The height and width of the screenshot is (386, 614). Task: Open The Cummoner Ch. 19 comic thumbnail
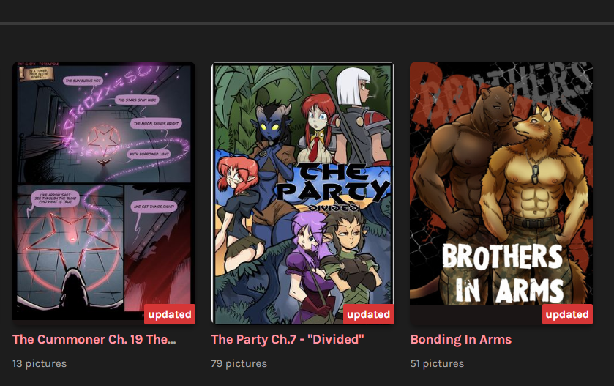(104, 191)
